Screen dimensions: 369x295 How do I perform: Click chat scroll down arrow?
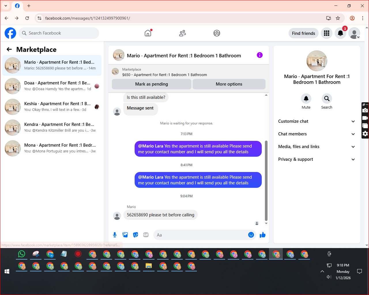pos(266,223)
